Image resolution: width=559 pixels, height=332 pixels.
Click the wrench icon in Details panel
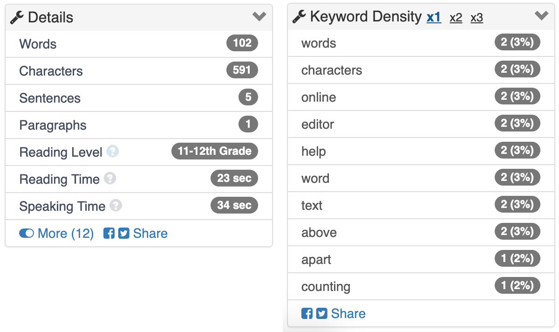click(17, 18)
